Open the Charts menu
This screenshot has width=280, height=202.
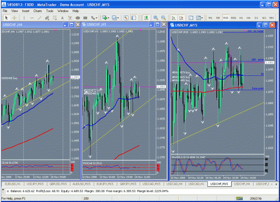pos(38,11)
